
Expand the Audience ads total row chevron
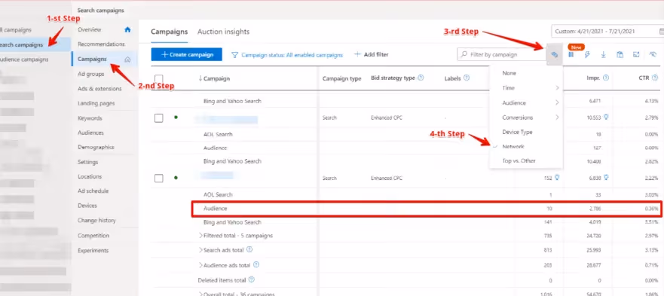[x=200, y=266]
